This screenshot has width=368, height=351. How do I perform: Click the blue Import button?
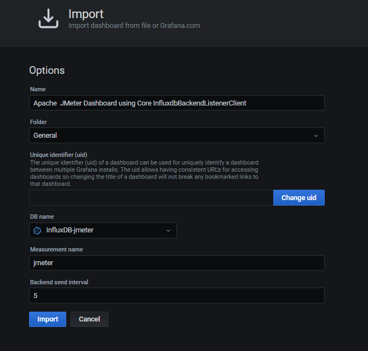pyautogui.click(x=48, y=319)
